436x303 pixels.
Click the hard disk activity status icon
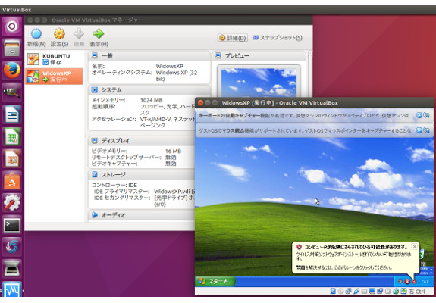333,291
